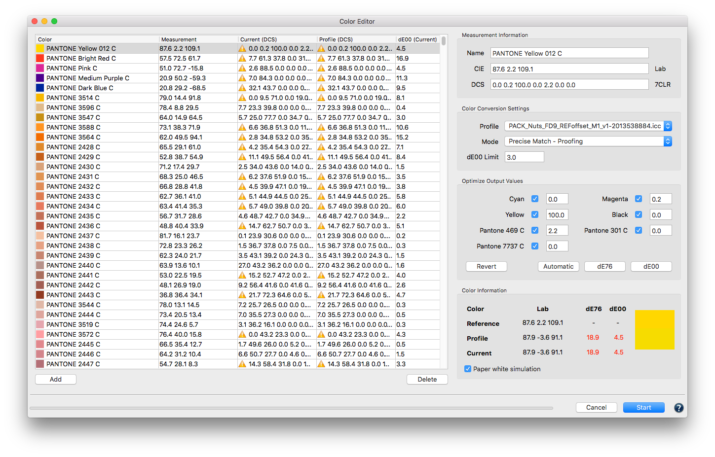Click the PANTONE 3519 C color swatch

coord(40,324)
